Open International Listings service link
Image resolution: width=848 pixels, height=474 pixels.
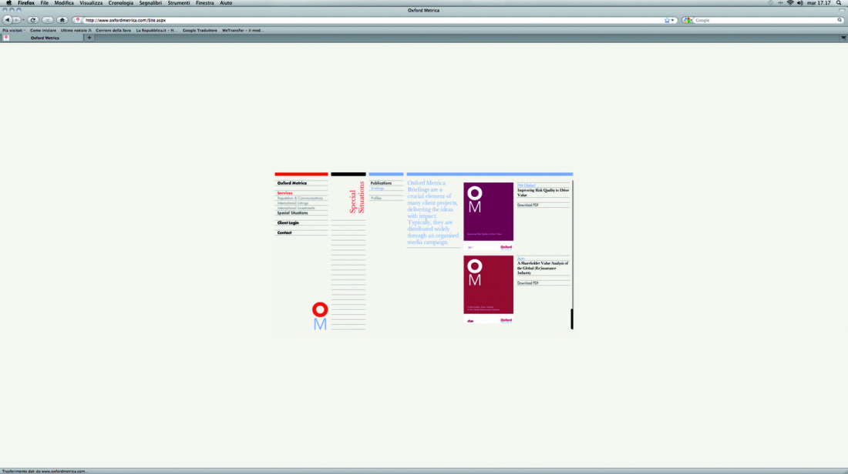click(293, 203)
